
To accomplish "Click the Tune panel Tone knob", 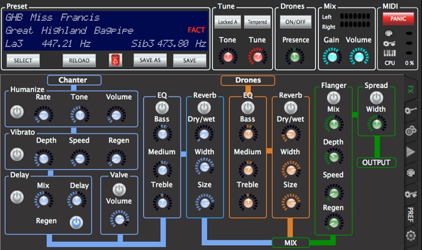I will click(228, 56).
